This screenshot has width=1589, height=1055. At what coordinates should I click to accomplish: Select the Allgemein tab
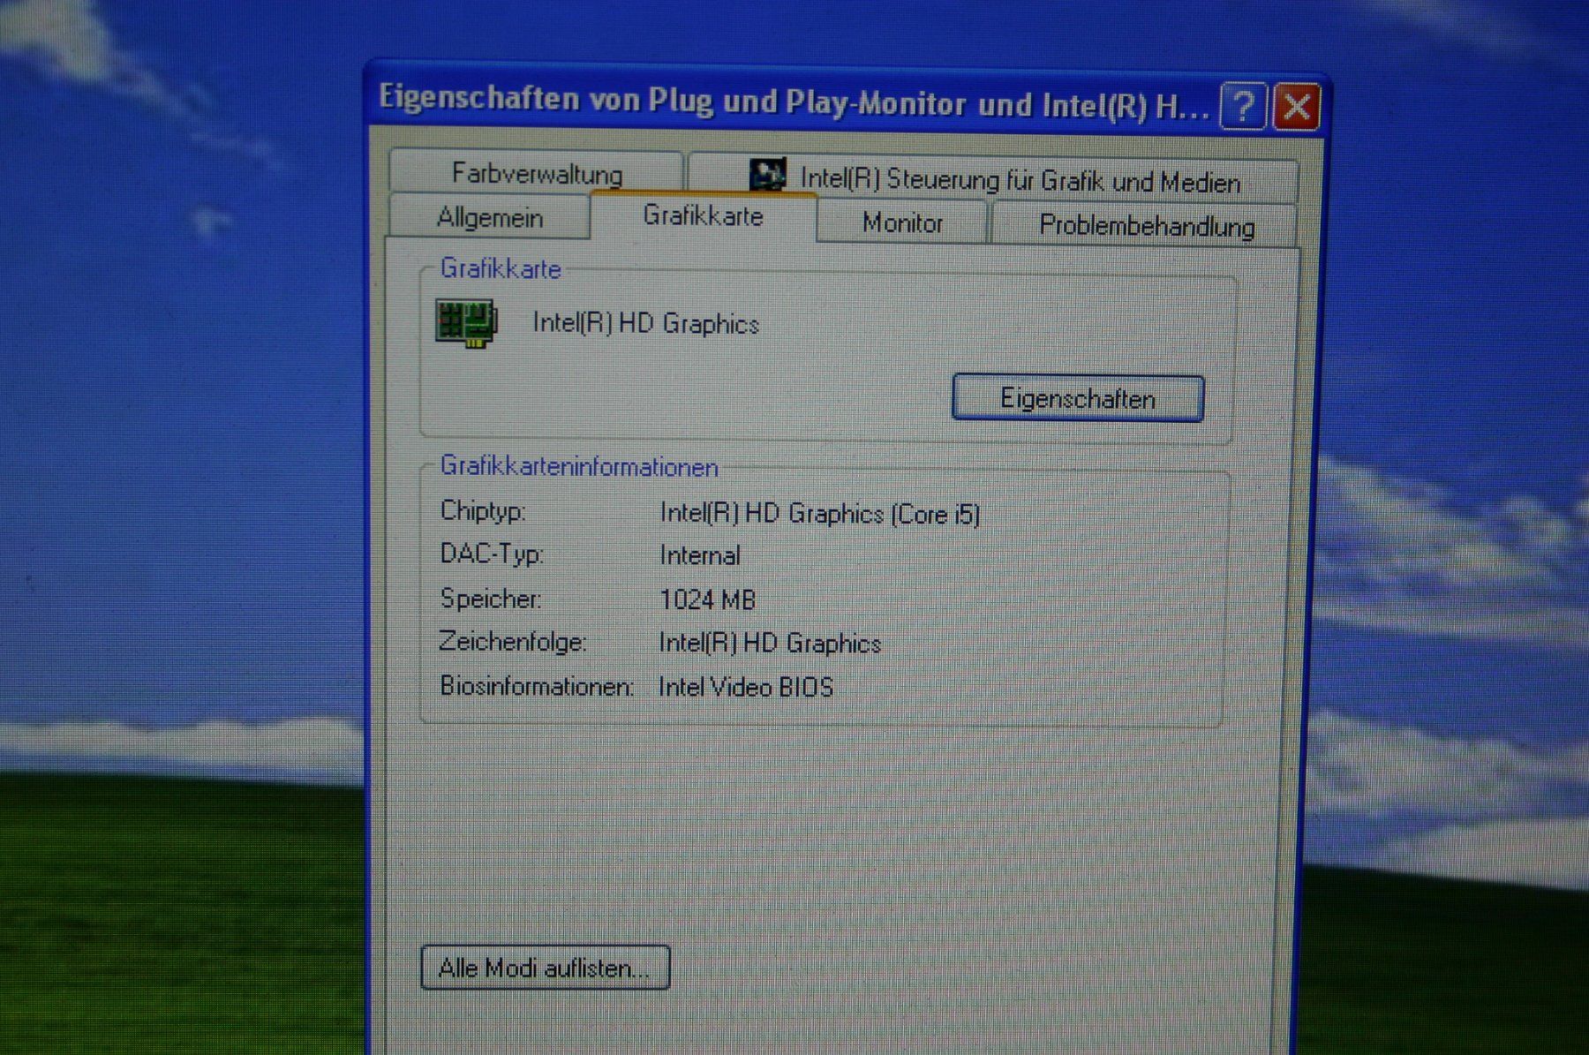pyautogui.click(x=490, y=217)
